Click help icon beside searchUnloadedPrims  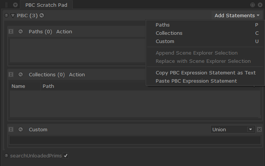(x=6, y=156)
